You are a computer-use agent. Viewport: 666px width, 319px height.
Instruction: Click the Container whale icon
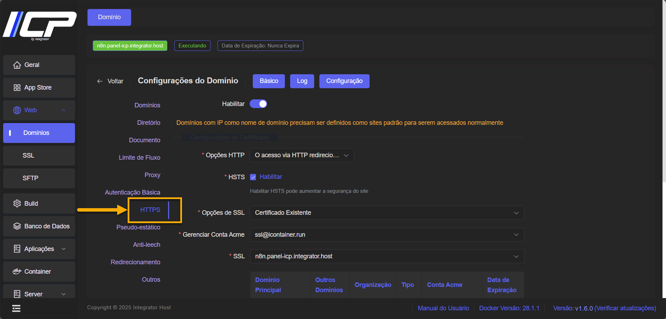[17, 272]
